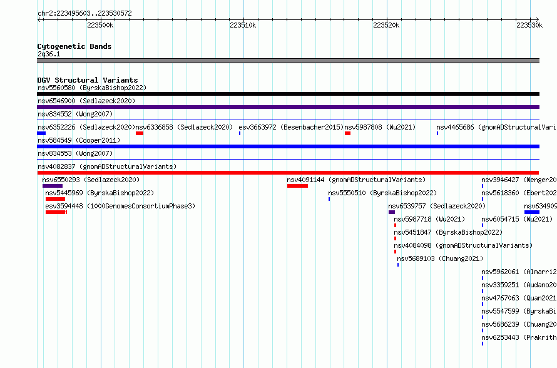557x368 pixels.
Task: Select the red nsv4082837 gnomAD bar
Action: coord(288,173)
